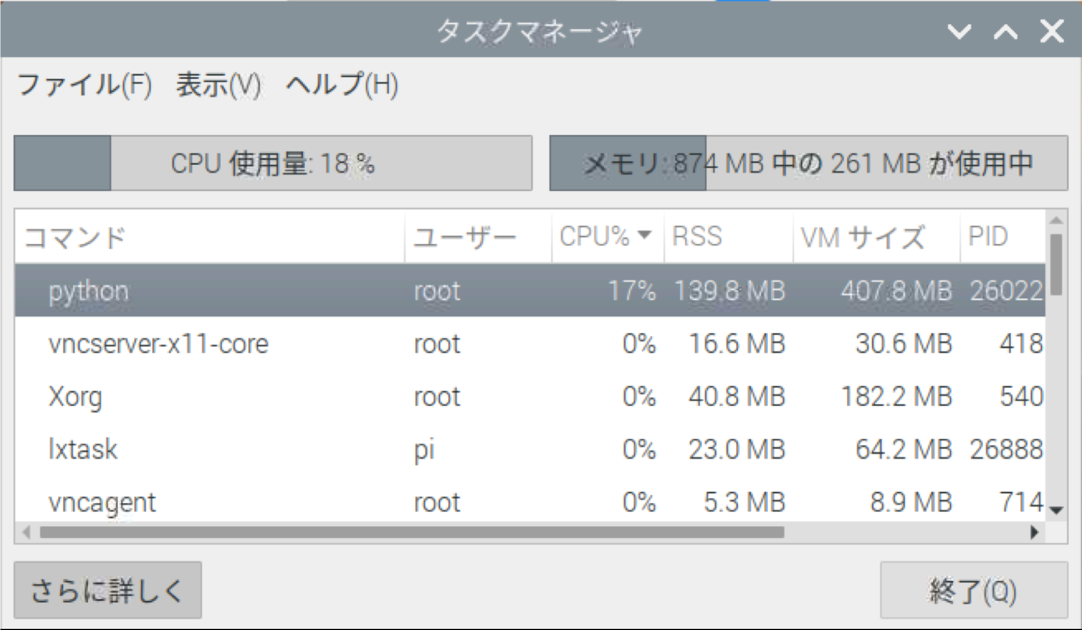The image size is (1082, 630).
Task: Sort processes by the PID column
Action: pos(989,236)
